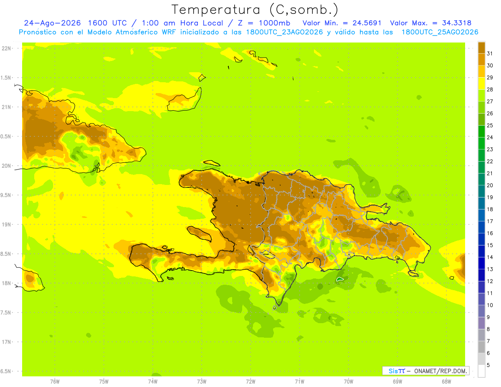Viewport: 501px width, 387px height.
Task: Click the lime swatch between 27 and 28
Action: 481,96
